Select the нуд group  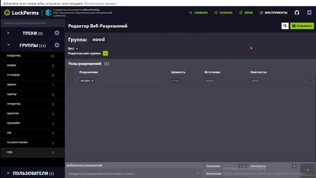(33, 152)
